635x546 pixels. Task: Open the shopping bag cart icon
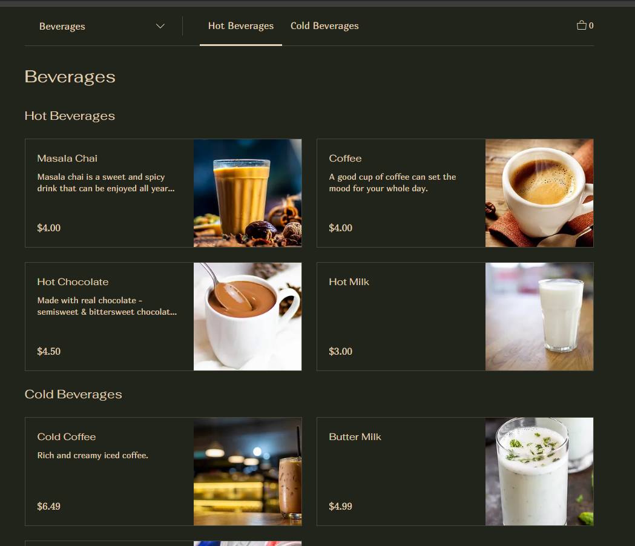click(x=585, y=25)
